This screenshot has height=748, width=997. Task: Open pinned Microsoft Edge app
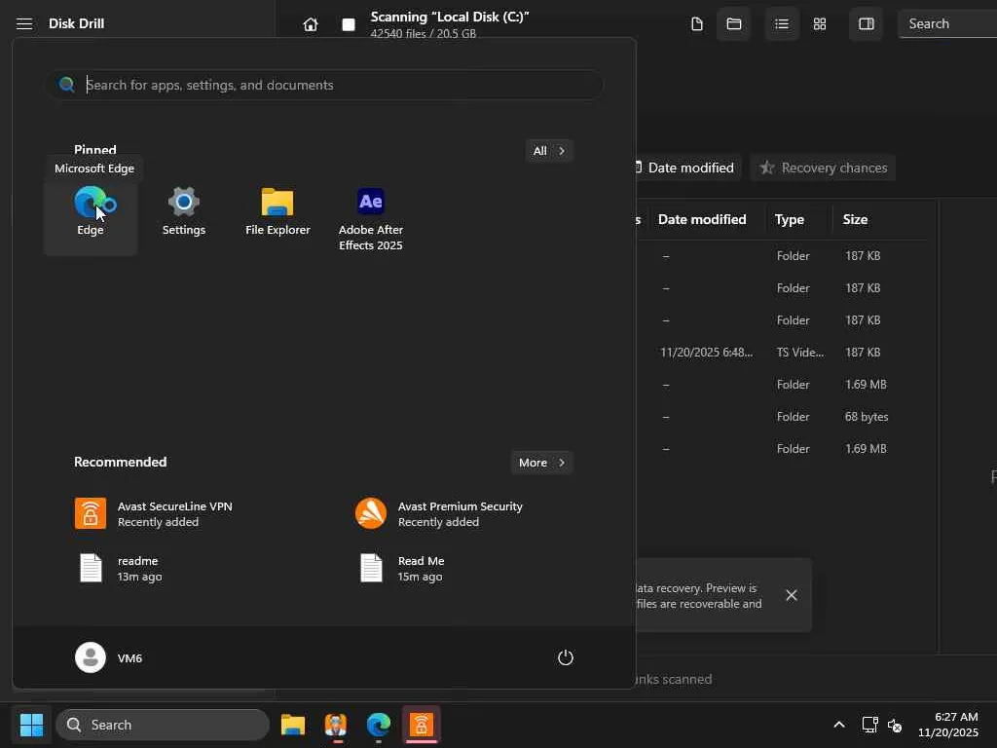(91, 212)
